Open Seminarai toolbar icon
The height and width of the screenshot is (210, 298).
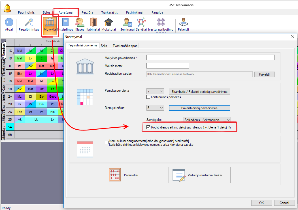tap(127, 23)
